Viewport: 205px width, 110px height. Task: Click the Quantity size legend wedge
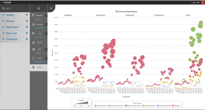tap(82, 103)
